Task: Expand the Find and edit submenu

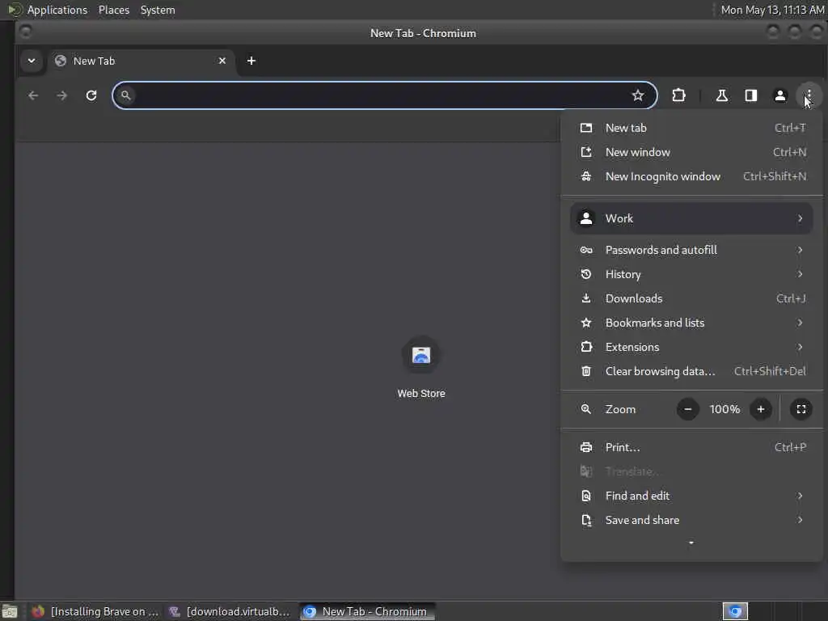Action: [x=692, y=496]
